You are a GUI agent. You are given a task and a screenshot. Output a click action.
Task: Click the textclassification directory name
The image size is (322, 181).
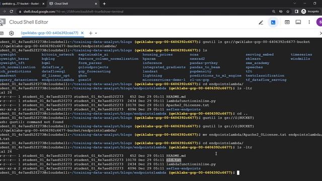(265, 75)
